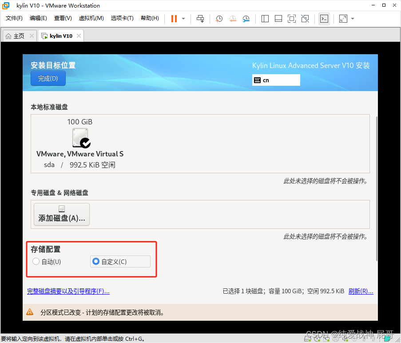Take a snapshot with the clock icon
Image resolution: width=401 pixels, height=343 pixels.
click(219, 18)
